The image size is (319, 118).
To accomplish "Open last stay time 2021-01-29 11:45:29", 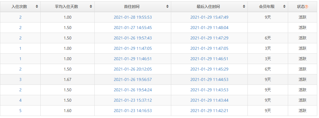I will [209, 69].
